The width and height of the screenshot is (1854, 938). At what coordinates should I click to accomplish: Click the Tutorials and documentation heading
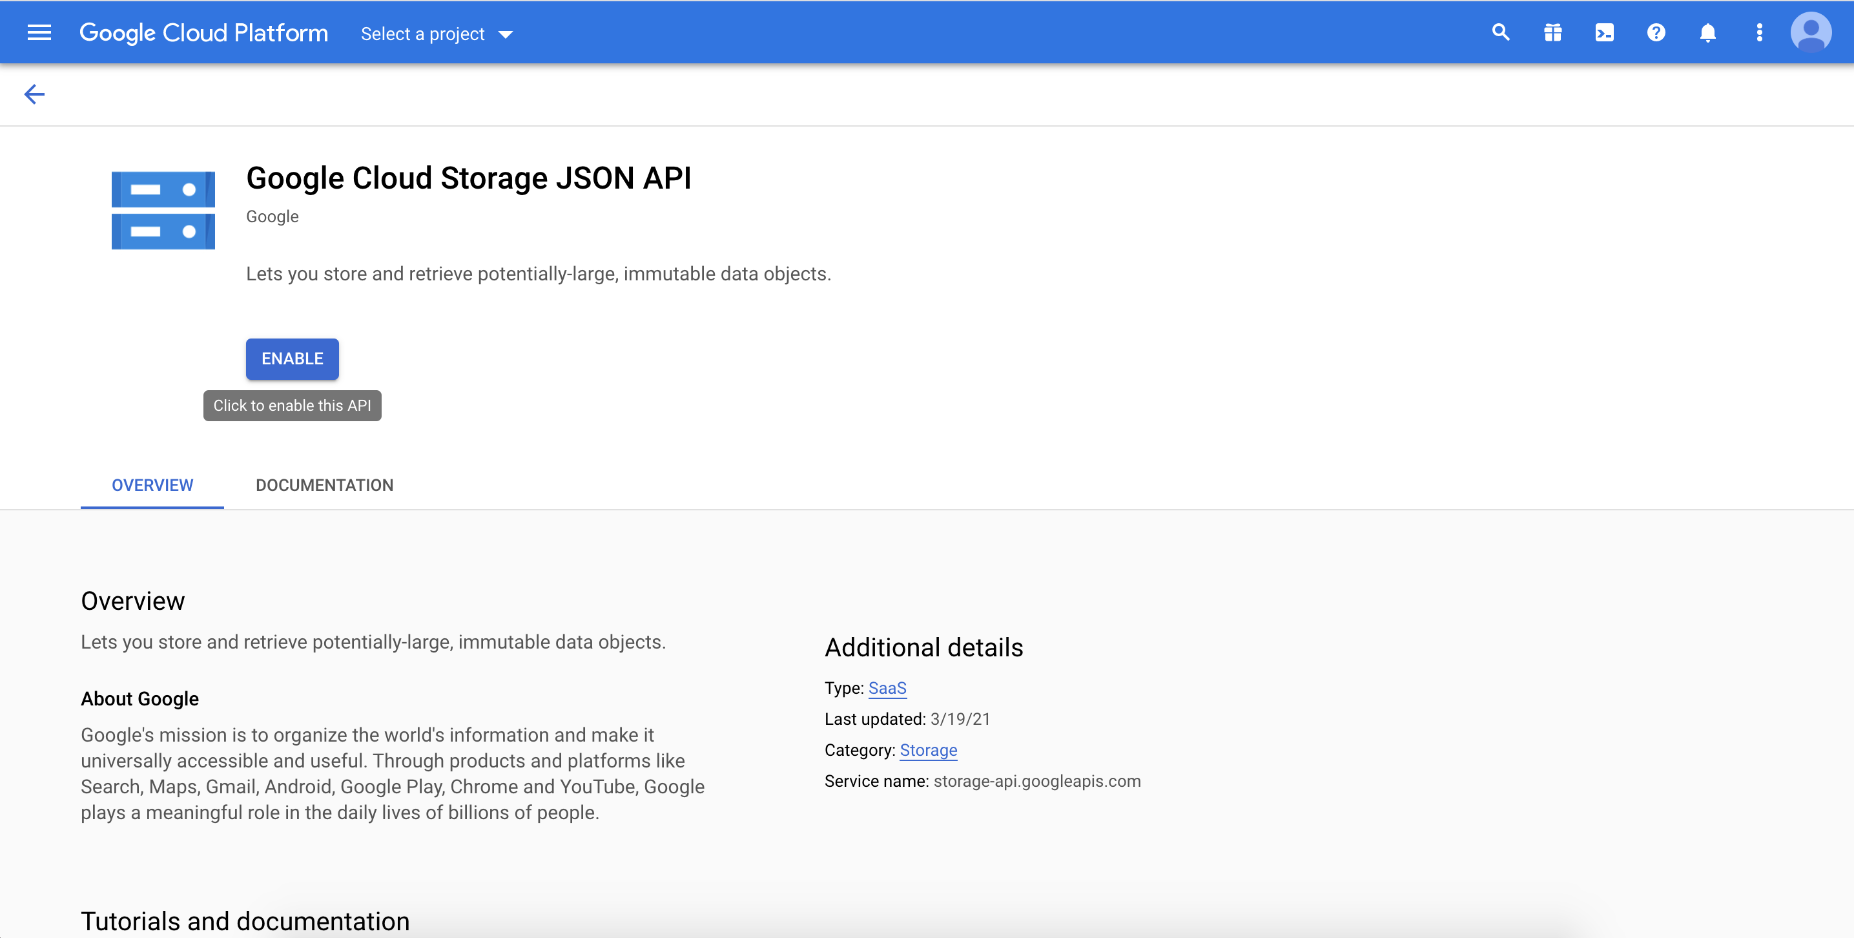(245, 921)
